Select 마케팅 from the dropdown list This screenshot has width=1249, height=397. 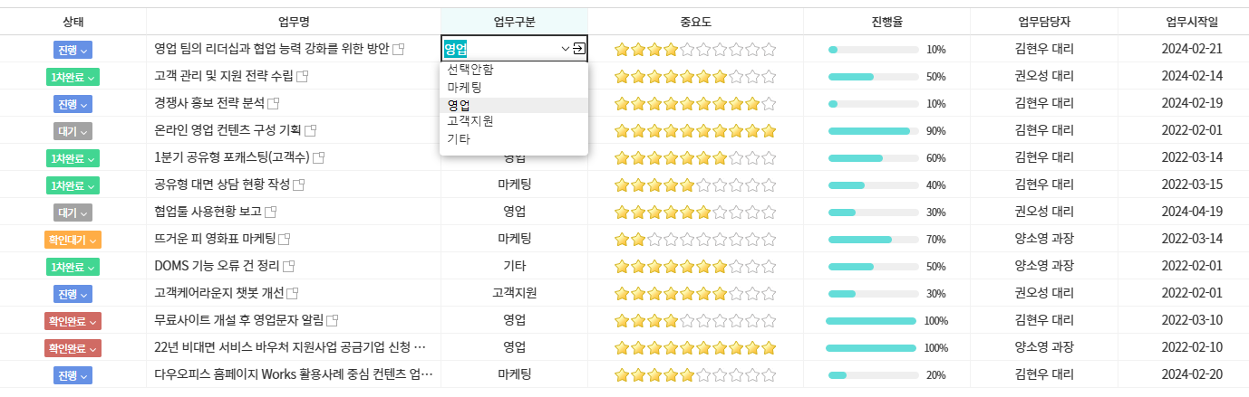464,87
